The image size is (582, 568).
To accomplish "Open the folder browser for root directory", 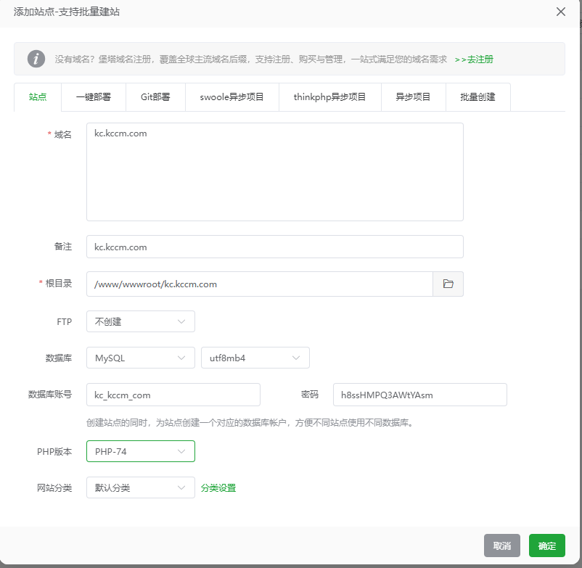I will tap(448, 284).
